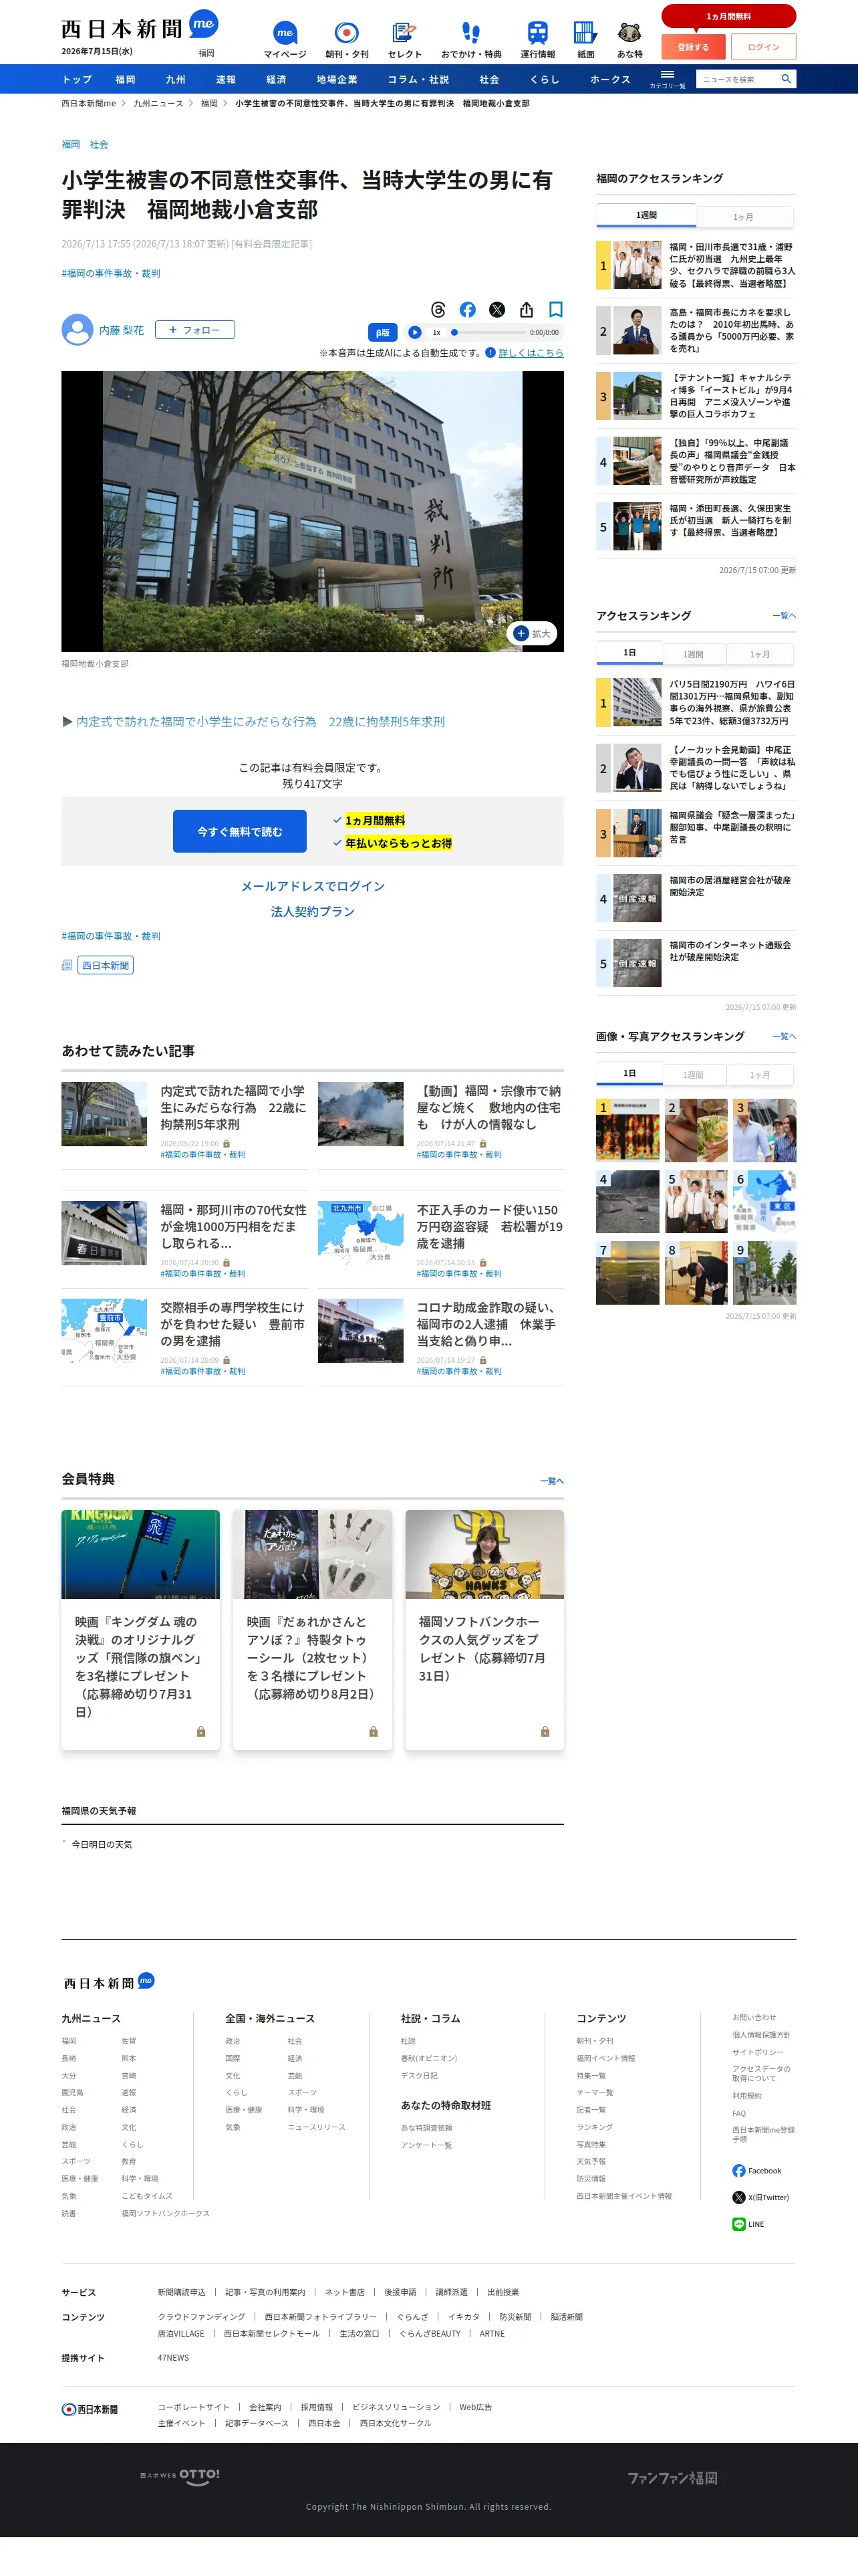
Task: Click the author avatar of 内藤 梨花
Action: click(x=77, y=330)
